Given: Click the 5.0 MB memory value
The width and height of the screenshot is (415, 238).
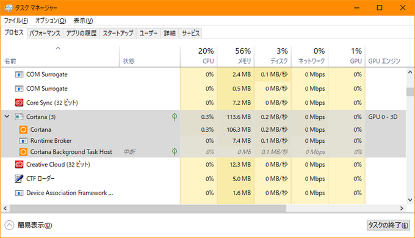Looking at the screenshot, I should (x=242, y=179).
